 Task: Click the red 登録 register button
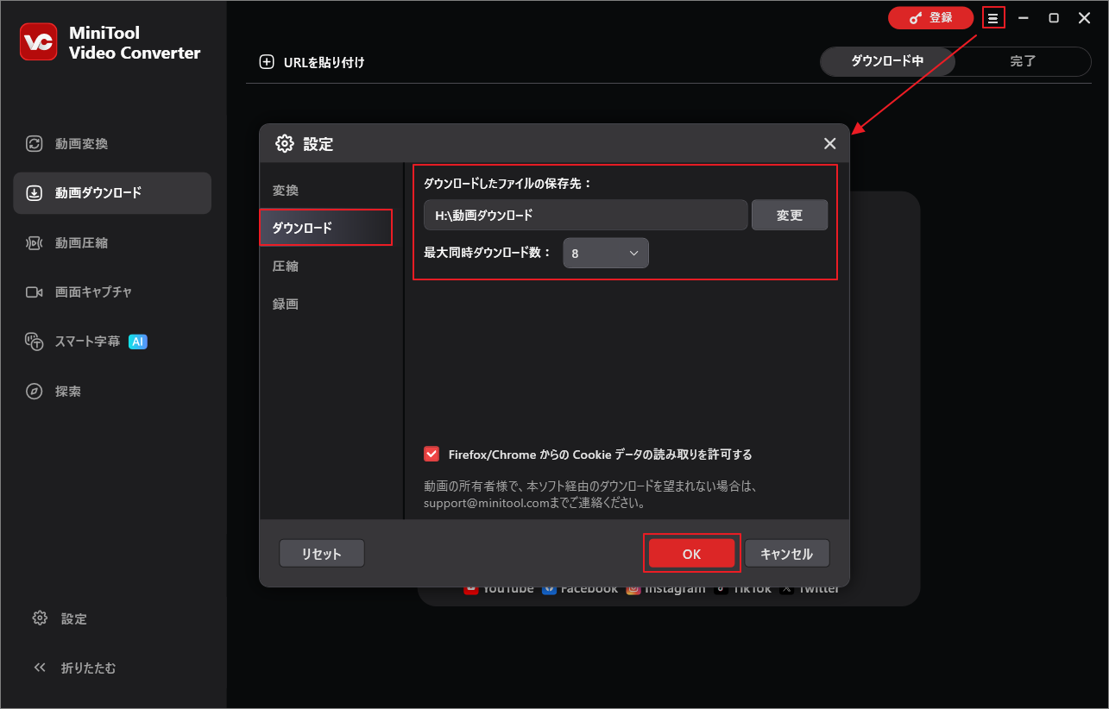pyautogui.click(x=930, y=17)
